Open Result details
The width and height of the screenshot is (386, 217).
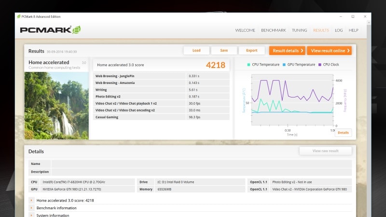pos(287,51)
